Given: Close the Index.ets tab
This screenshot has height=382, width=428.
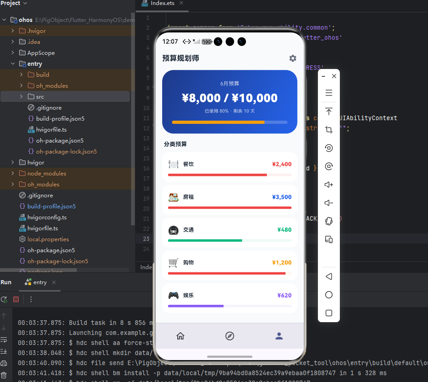Looking at the screenshot, I should [x=181, y=3].
